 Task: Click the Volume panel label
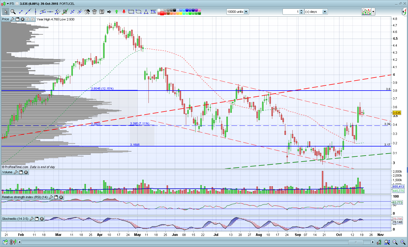point(7,172)
